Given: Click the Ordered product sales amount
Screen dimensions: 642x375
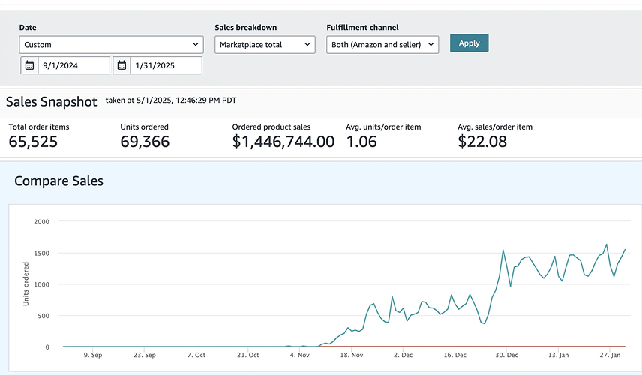Looking at the screenshot, I should coord(283,142).
